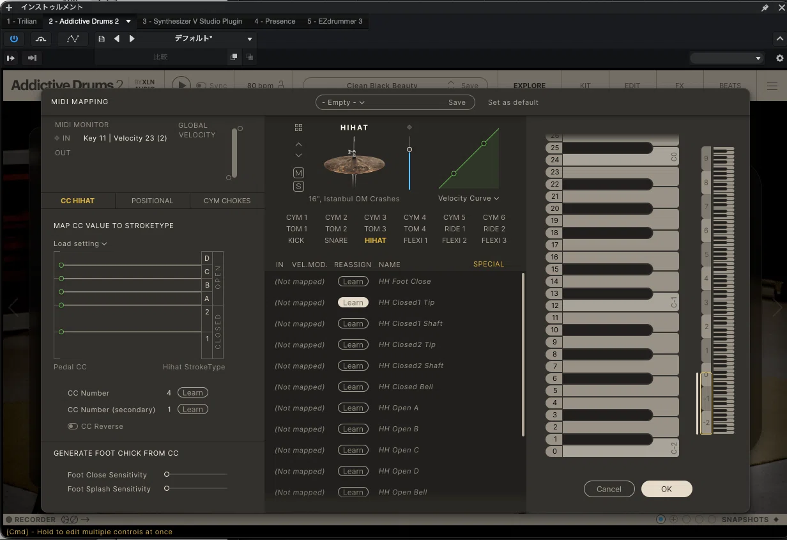
Task: Select the RIDE 1 kit piece
Action: [x=455, y=229]
